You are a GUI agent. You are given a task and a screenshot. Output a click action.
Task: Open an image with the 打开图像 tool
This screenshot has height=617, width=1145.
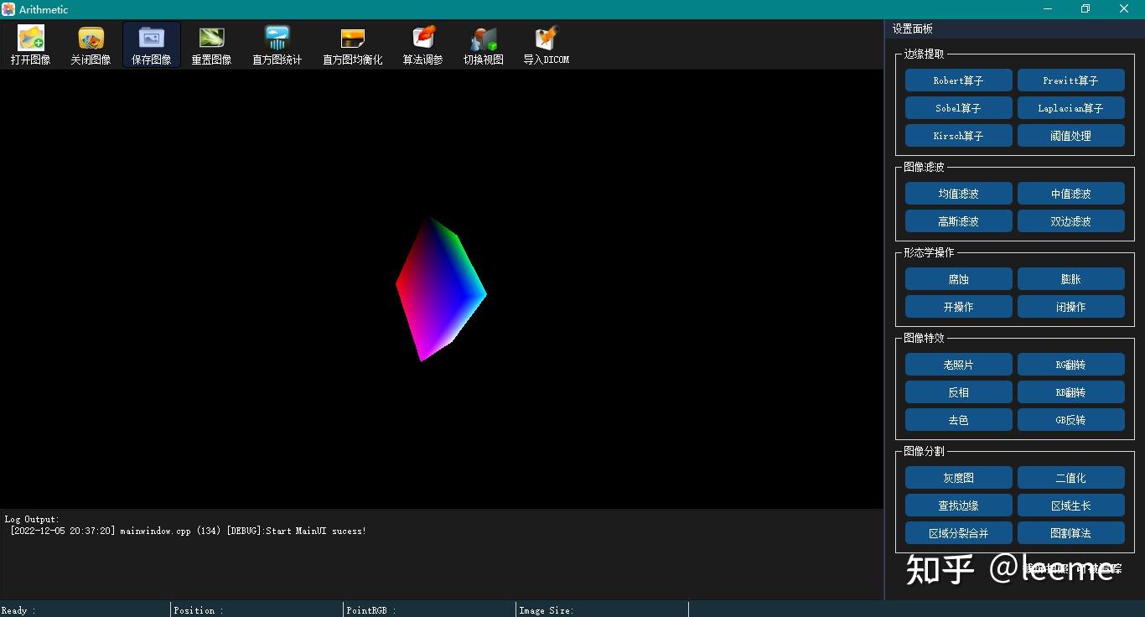(30, 44)
